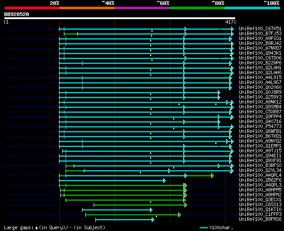This screenshot has height=231, width=284.
Task: Click the UniRef100_B3RFS0 label
Action: [260, 166]
